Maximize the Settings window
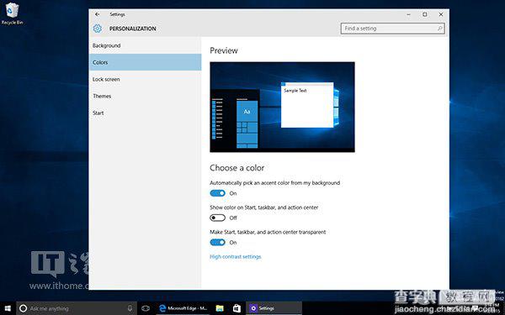Viewport: 505px width, 315px height. pos(425,14)
